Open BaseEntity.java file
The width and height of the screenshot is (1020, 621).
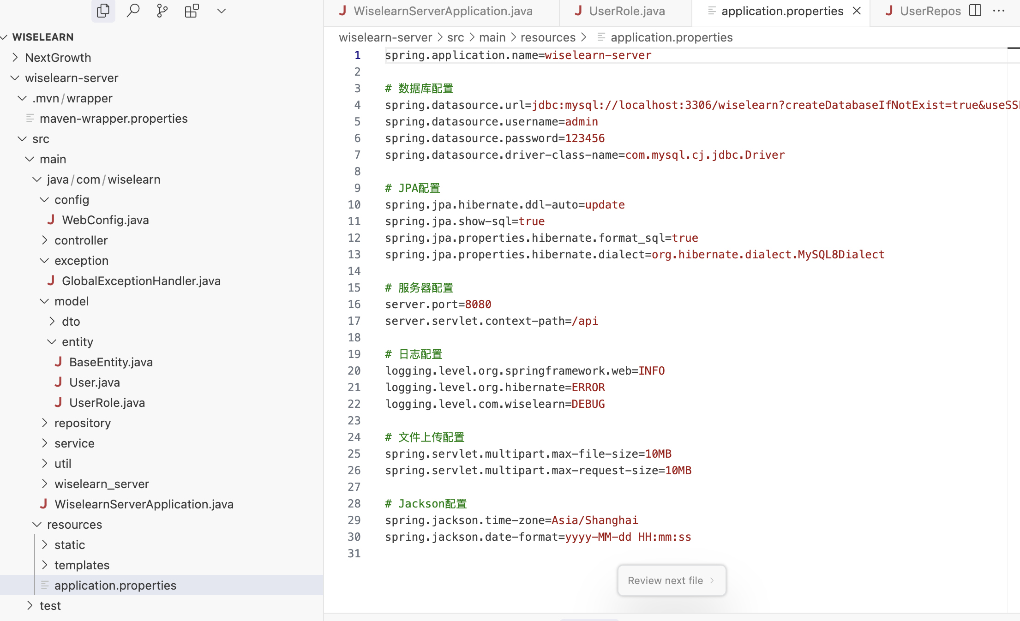click(162, 362)
